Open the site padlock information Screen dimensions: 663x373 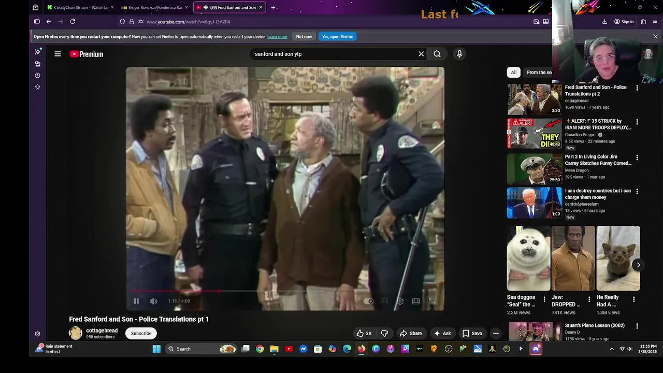pos(132,22)
